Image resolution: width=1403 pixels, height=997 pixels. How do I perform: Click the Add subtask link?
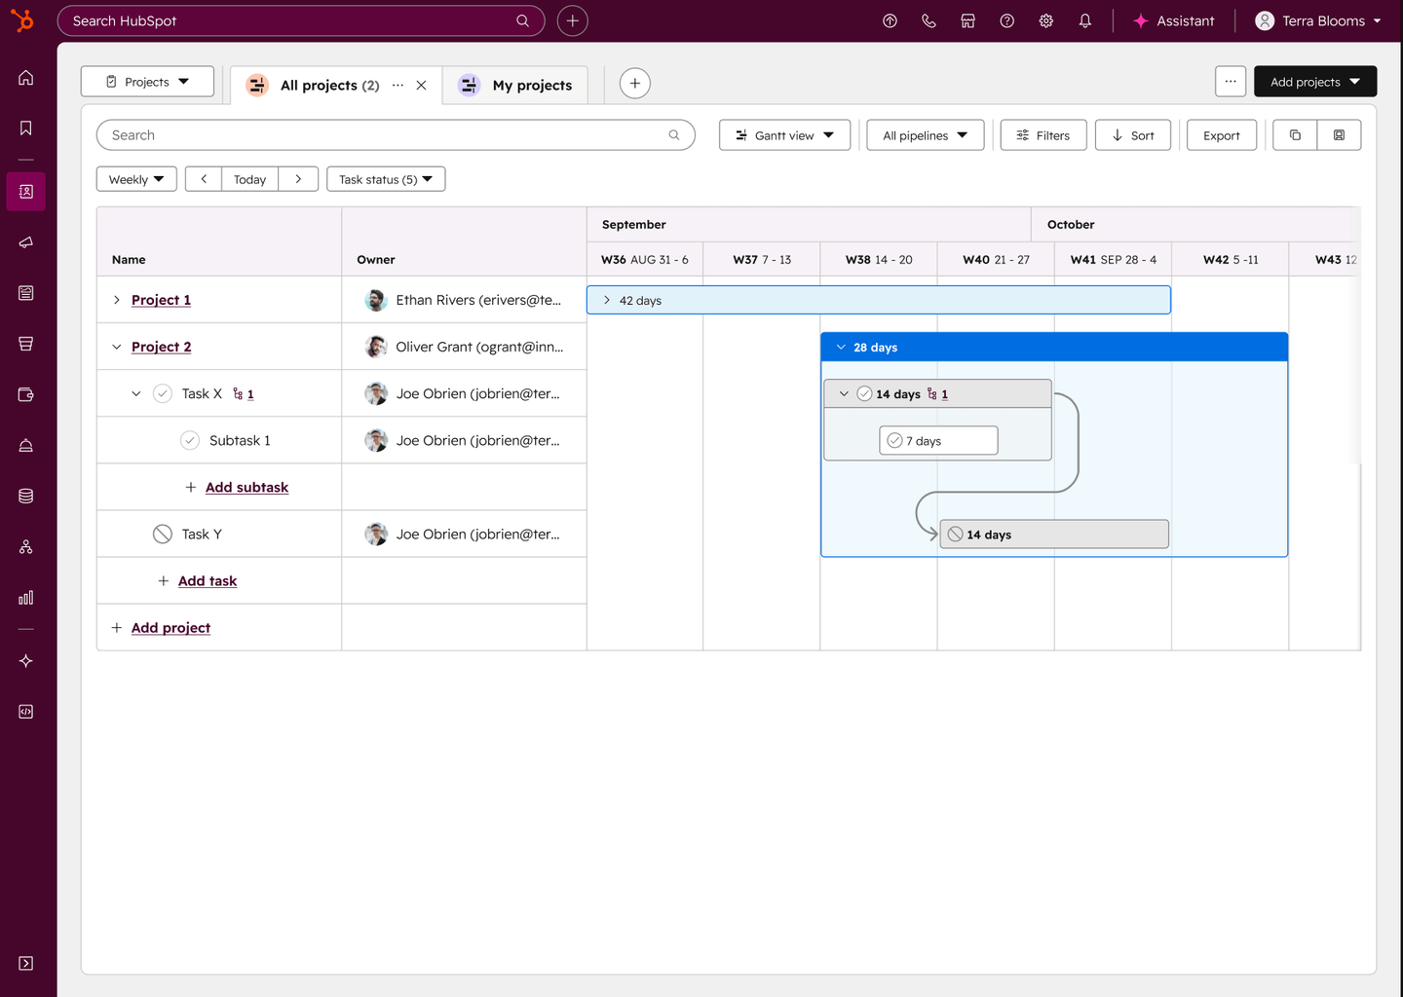click(x=246, y=487)
